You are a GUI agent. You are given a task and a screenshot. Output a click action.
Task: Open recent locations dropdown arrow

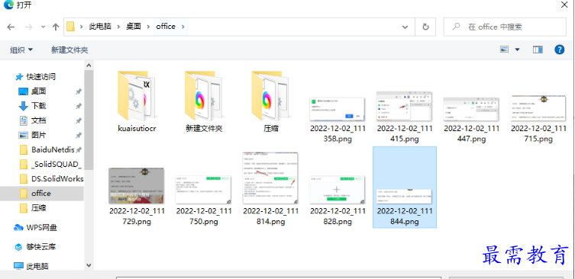(x=43, y=27)
